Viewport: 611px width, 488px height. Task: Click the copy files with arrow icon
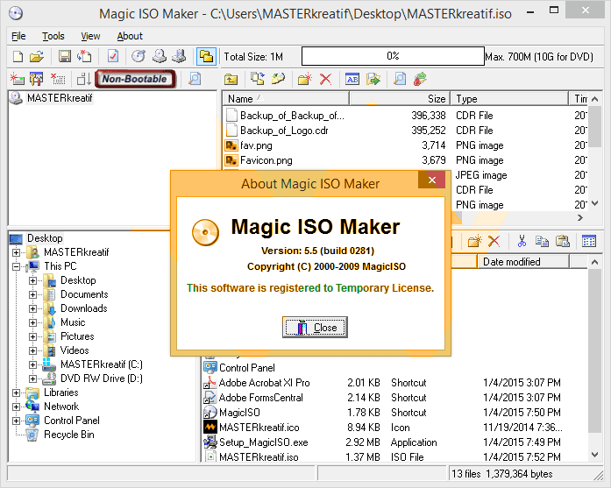(258, 79)
